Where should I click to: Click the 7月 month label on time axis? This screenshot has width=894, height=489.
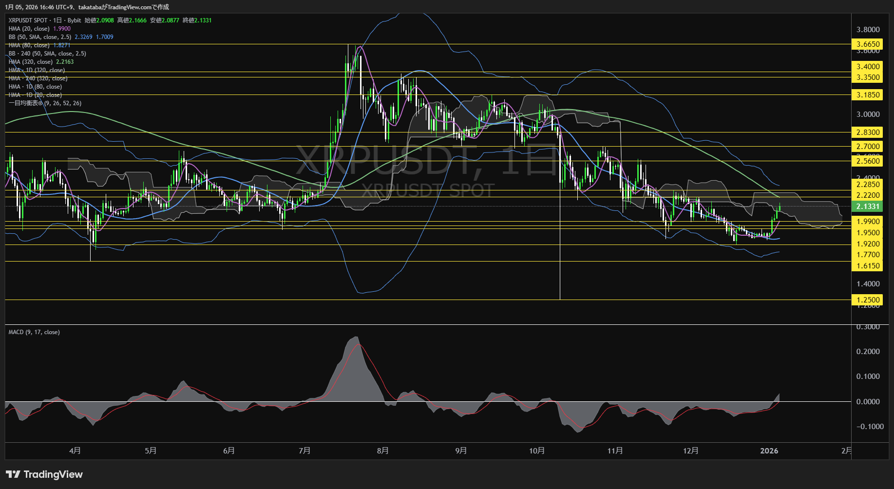pos(304,451)
